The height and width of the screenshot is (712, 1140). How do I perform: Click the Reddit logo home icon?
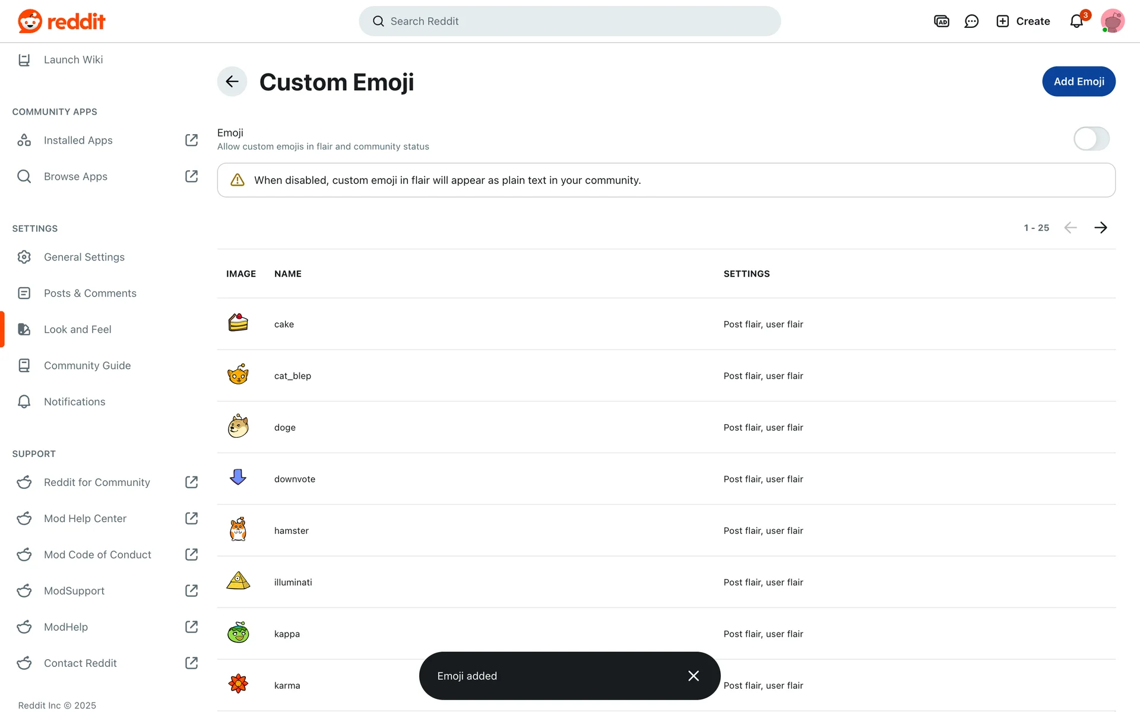[30, 21]
